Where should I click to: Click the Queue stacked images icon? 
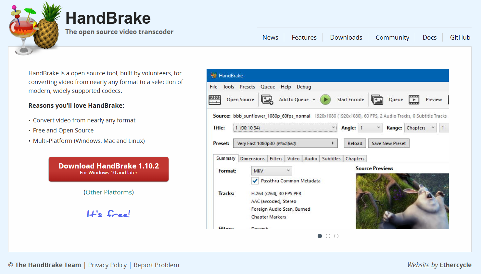coord(377,100)
